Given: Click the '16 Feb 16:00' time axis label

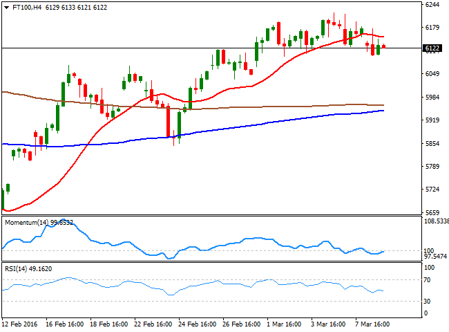Looking at the screenshot, I should [x=64, y=324].
